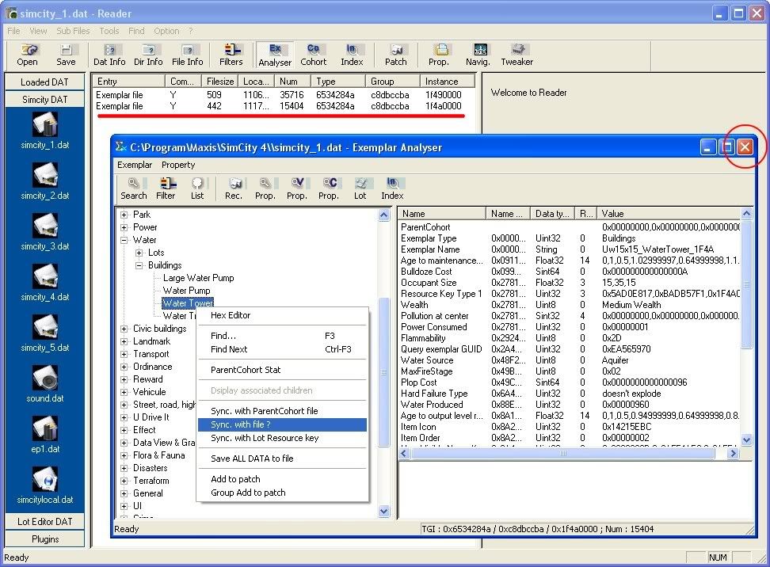Click Search icon in Exemplar Analyser

click(133, 188)
